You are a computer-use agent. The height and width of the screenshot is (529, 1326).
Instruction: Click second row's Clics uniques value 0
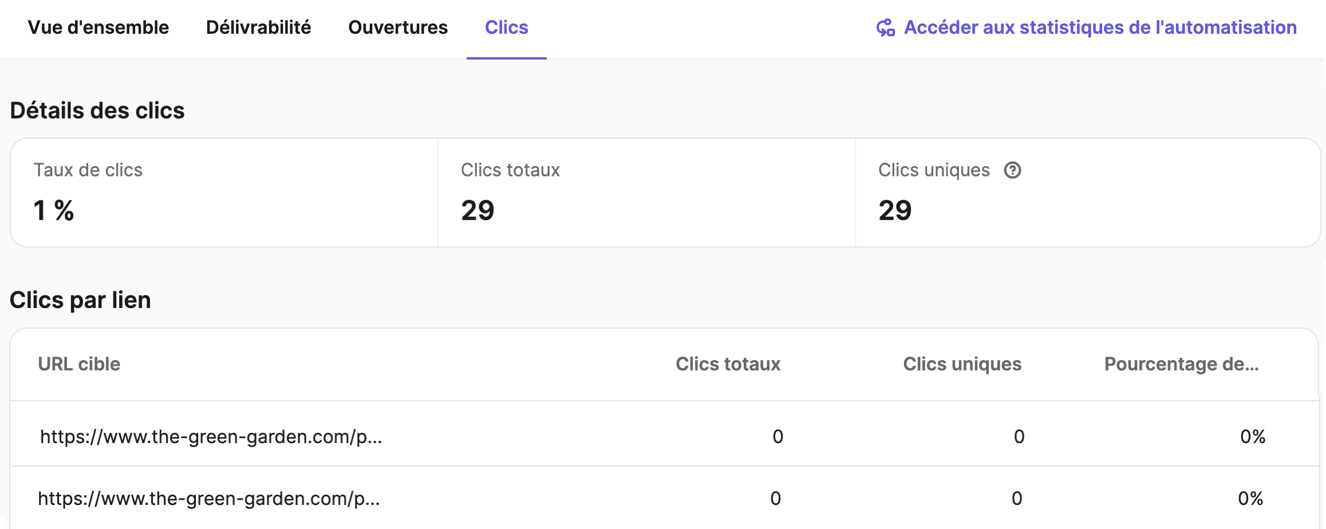(1017, 499)
